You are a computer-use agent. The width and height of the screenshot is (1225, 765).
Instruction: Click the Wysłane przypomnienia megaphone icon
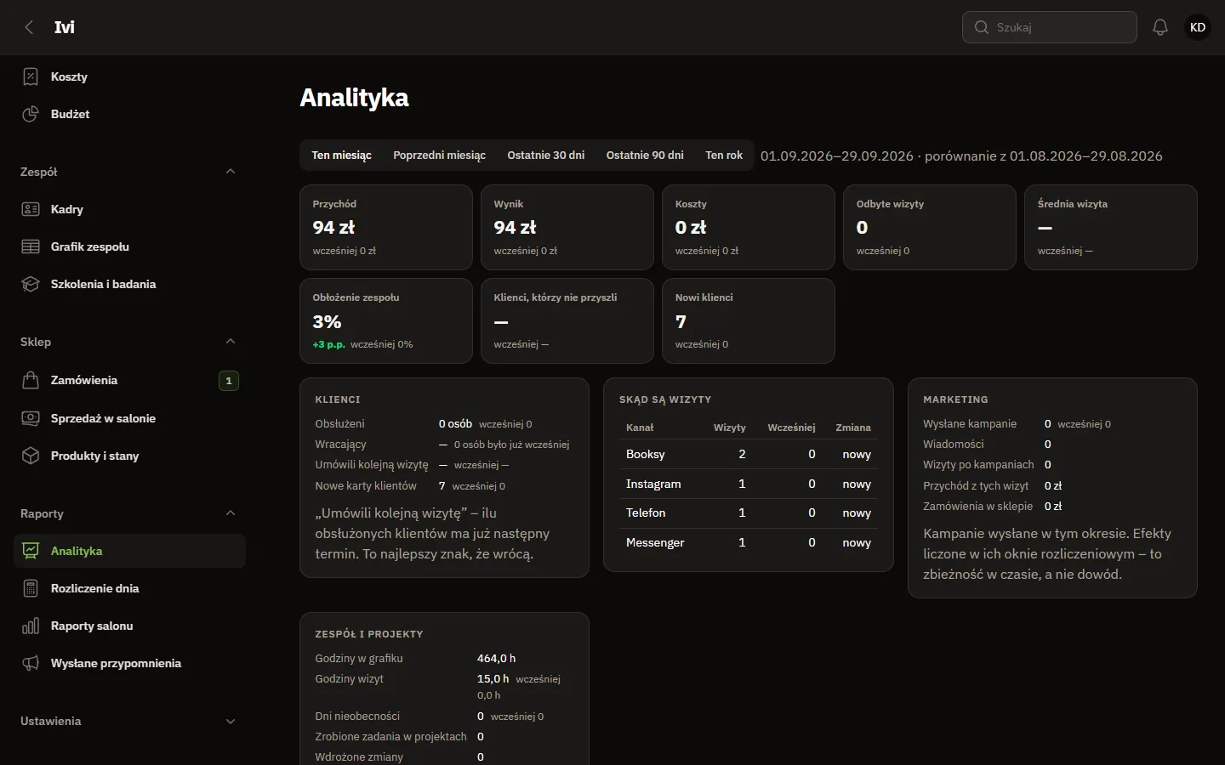pos(31,663)
